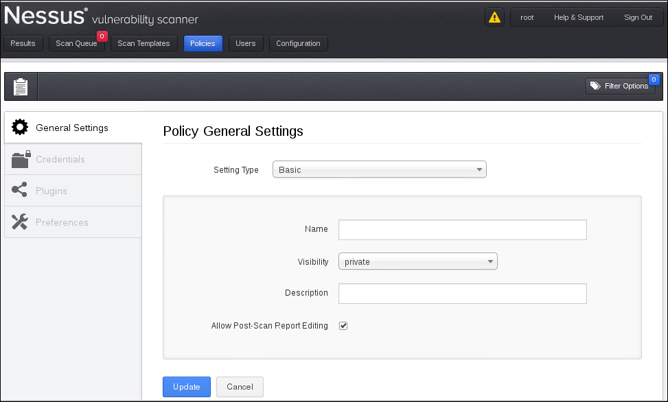Image resolution: width=668 pixels, height=402 pixels.
Task: Click the Policy General Settings heading
Action: click(233, 131)
